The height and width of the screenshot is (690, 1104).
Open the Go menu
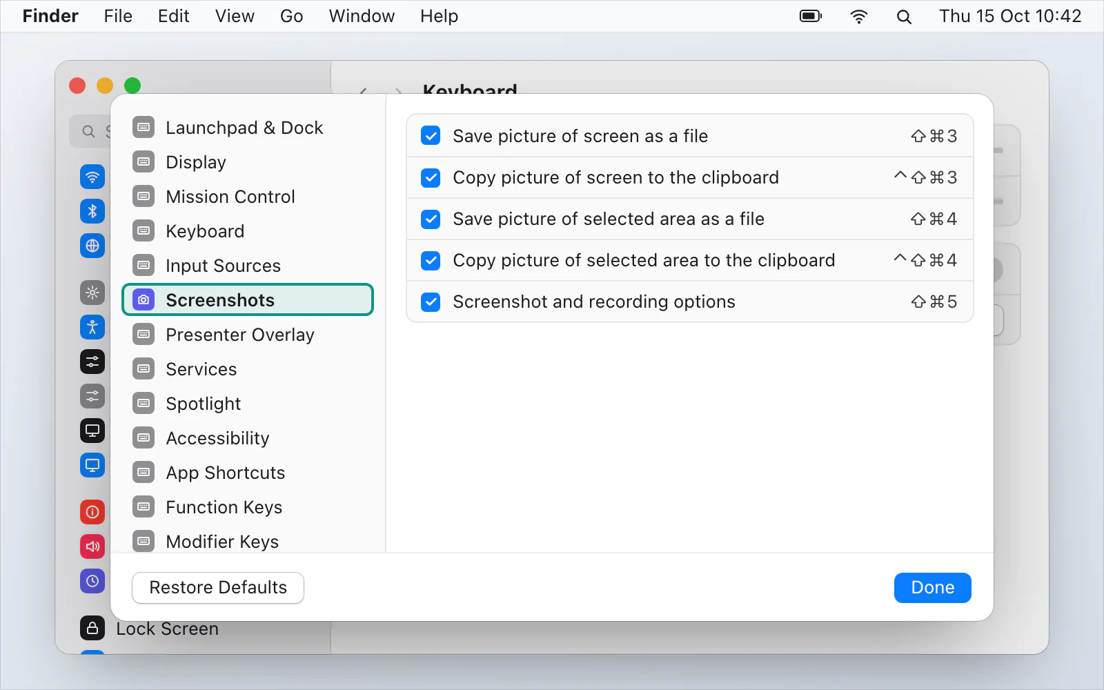pos(291,16)
